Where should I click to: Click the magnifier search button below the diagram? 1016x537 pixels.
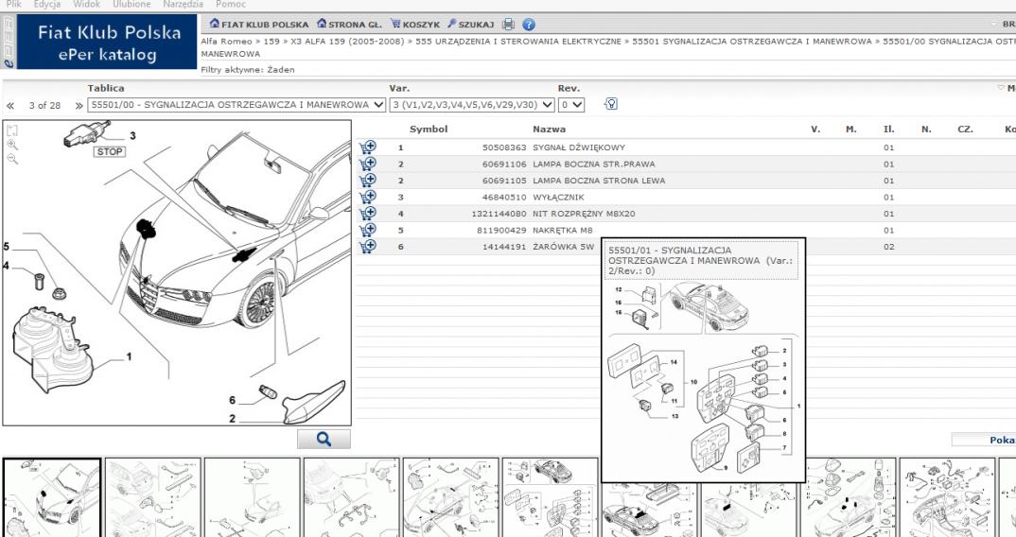[324, 439]
